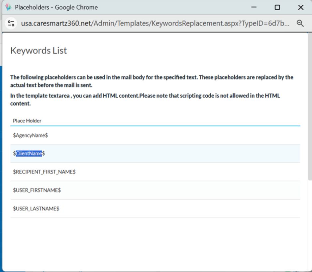Screen dimensions: 312x272
Task: Select the $USER_FIRSTNAME$ placeholder row
Action: point(37,190)
